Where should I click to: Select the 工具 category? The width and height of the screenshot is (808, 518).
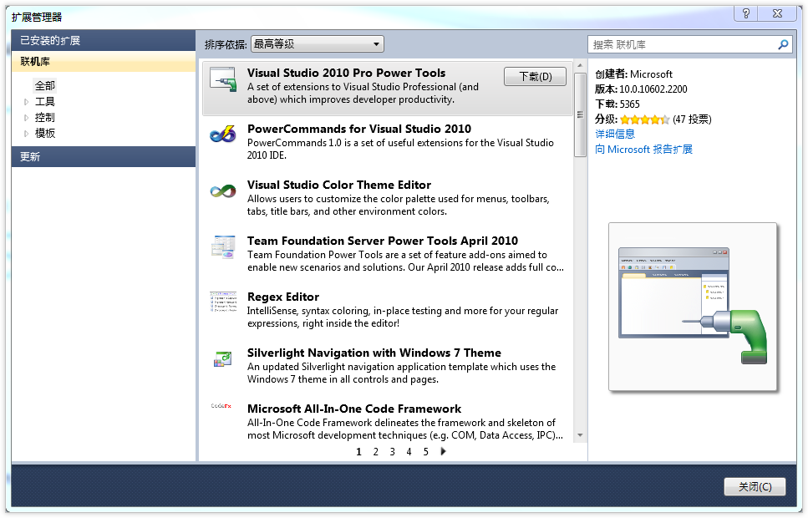pyautogui.click(x=45, y=102)
